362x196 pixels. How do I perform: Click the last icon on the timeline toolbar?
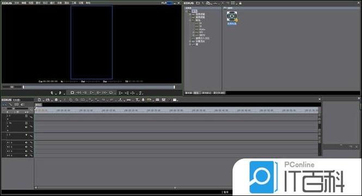(x=175, y=100)
